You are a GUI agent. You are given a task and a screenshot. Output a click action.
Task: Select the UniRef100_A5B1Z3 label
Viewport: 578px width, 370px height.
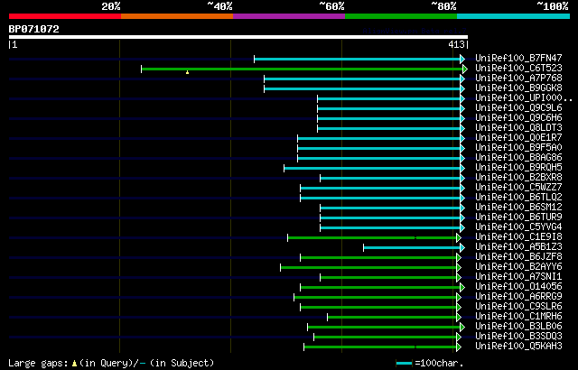518,246
